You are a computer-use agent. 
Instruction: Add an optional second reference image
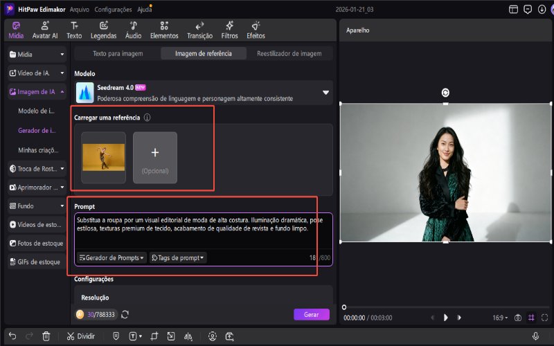coord(155,158)
